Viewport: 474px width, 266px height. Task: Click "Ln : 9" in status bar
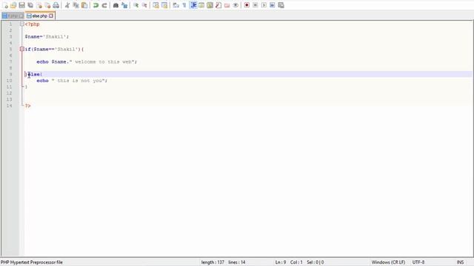click(281, 262)
